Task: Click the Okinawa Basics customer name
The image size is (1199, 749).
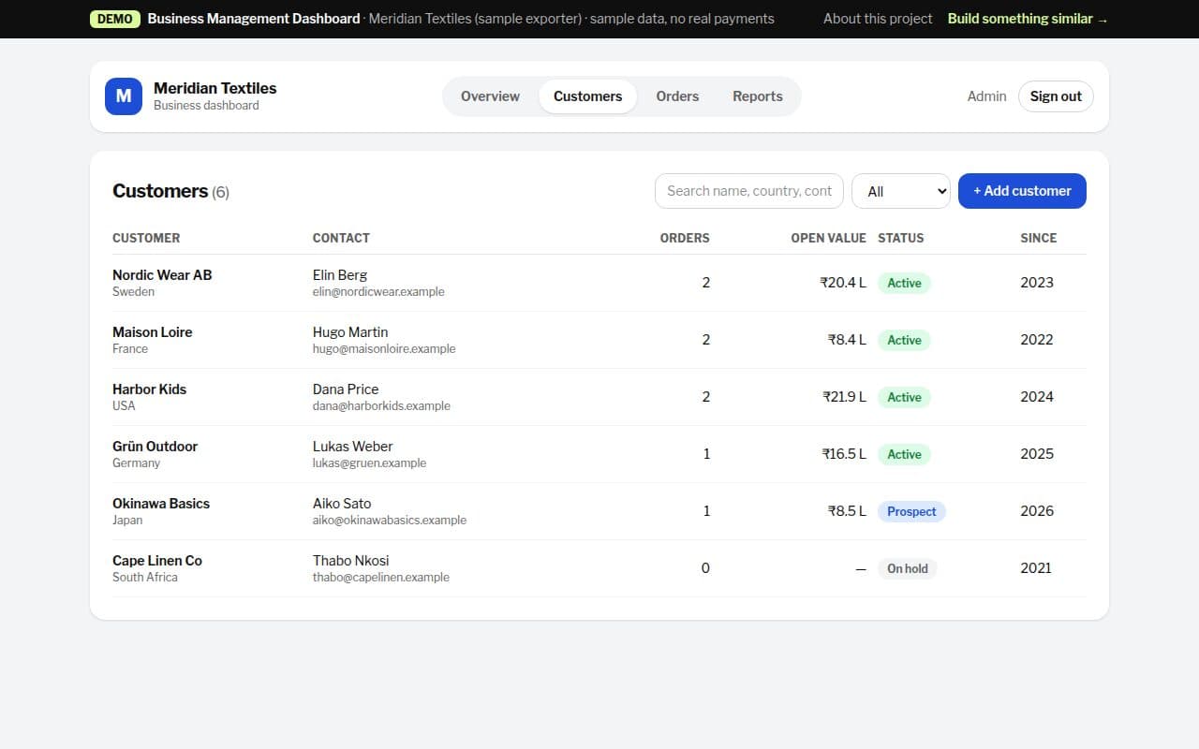Action: (x=161, y=504)
